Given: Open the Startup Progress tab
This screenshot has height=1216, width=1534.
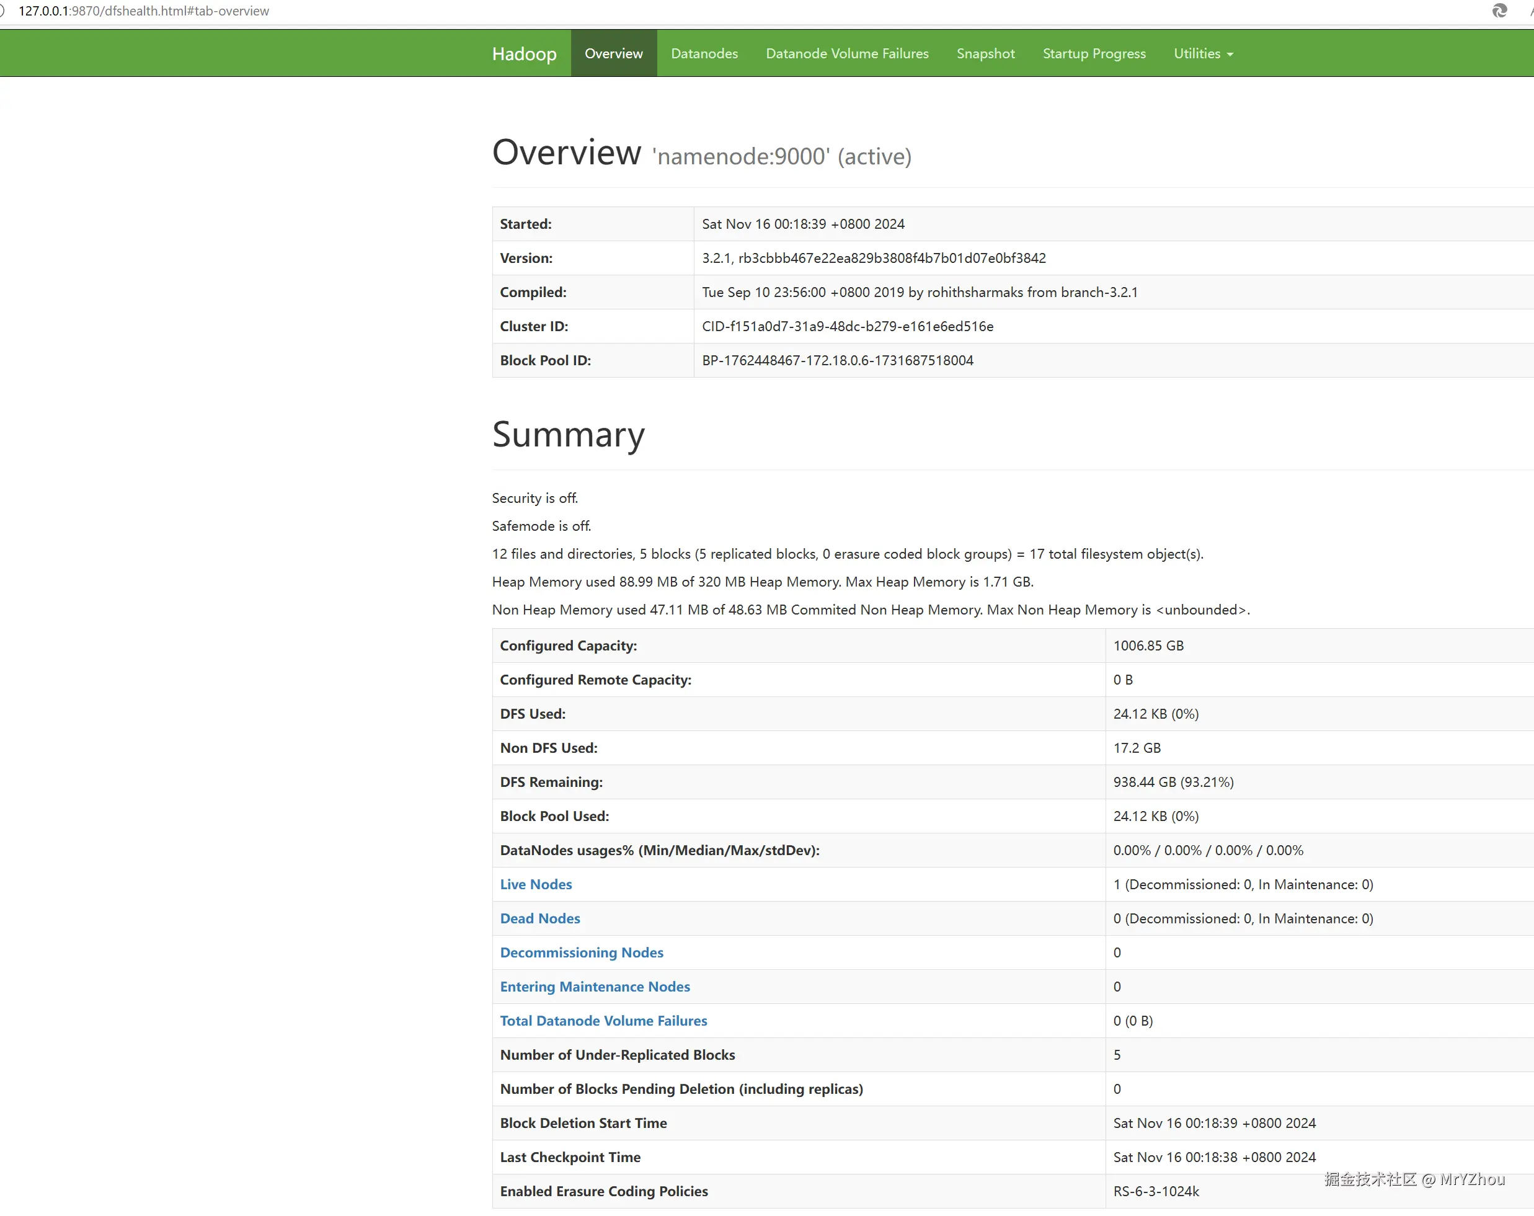Looking at the screenshot, I should click(x=1094, y=53).
